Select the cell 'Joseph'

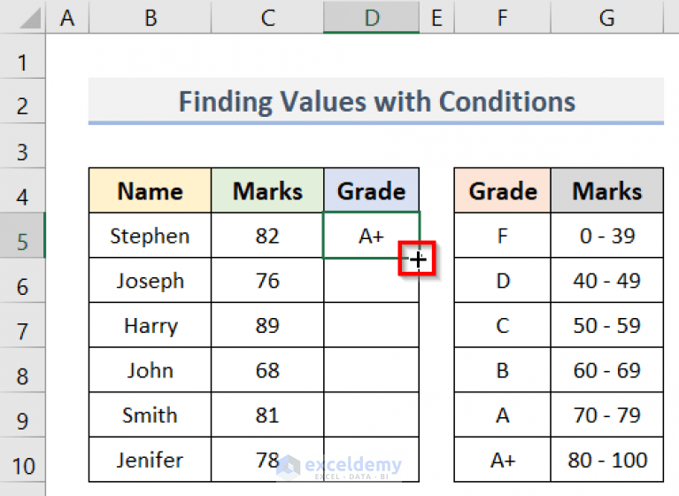coord(150,281)
